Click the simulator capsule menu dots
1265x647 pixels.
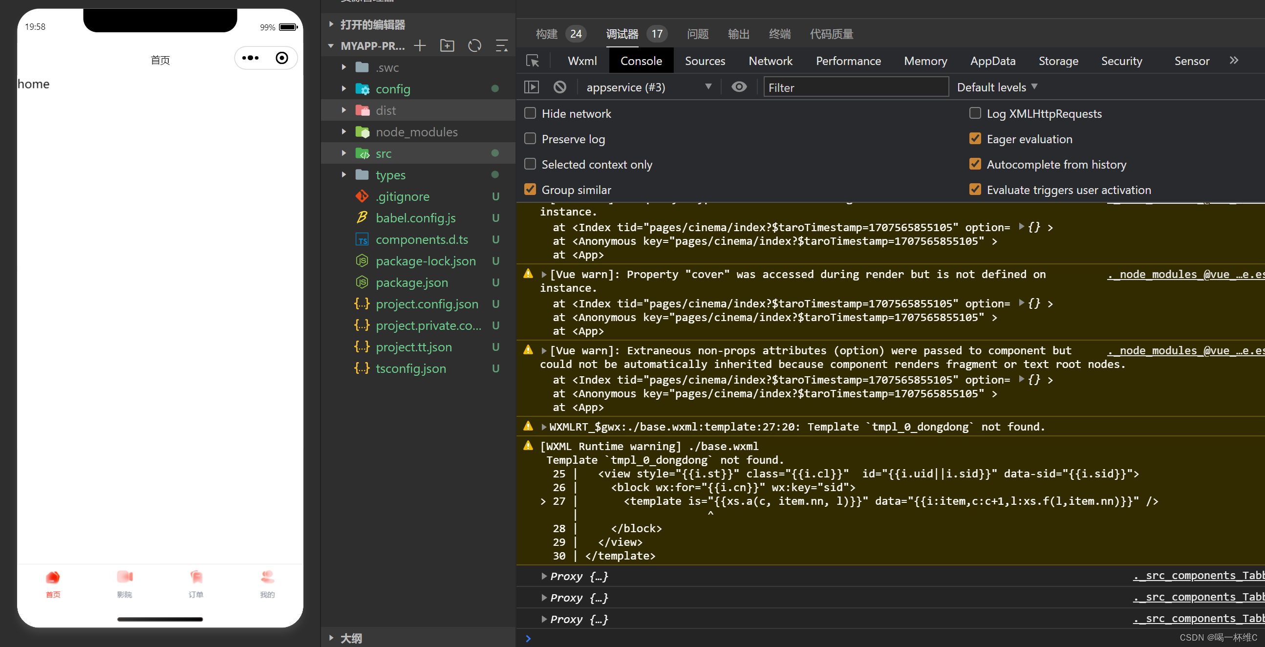(251, 58)
